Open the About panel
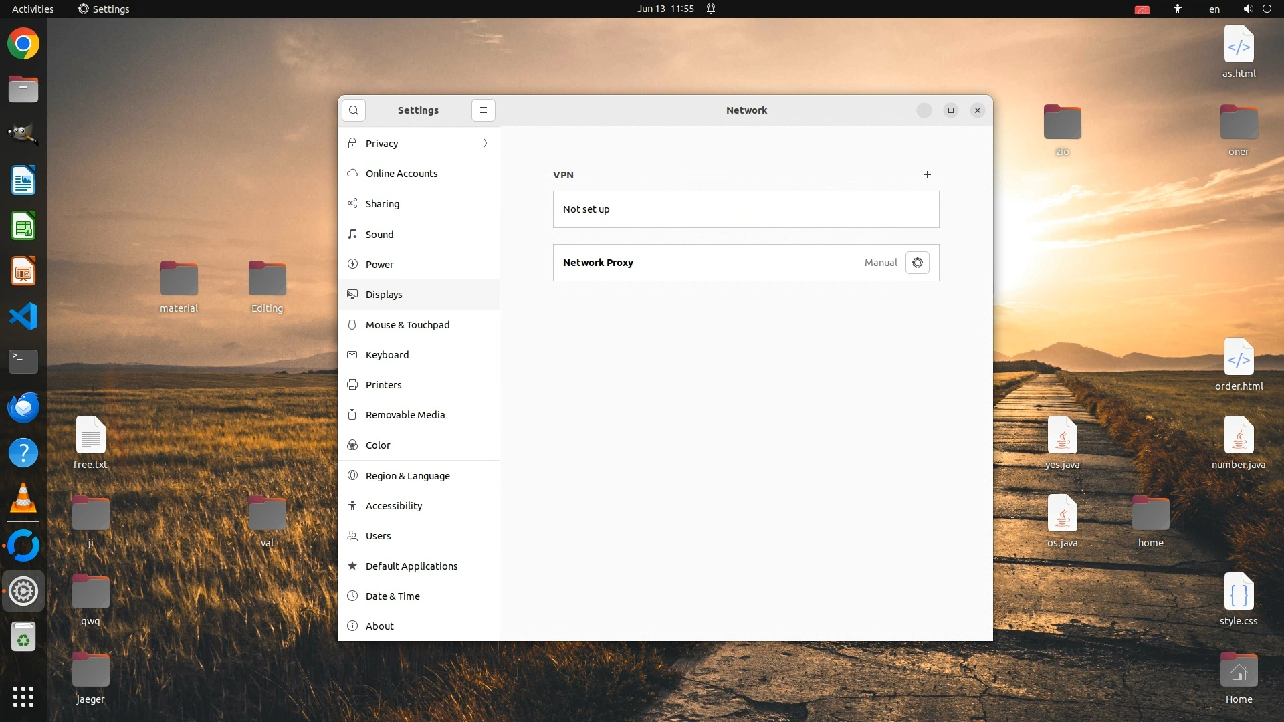Screen dimensions: 1284x722 pyautogui.click(x=379, y=626)
